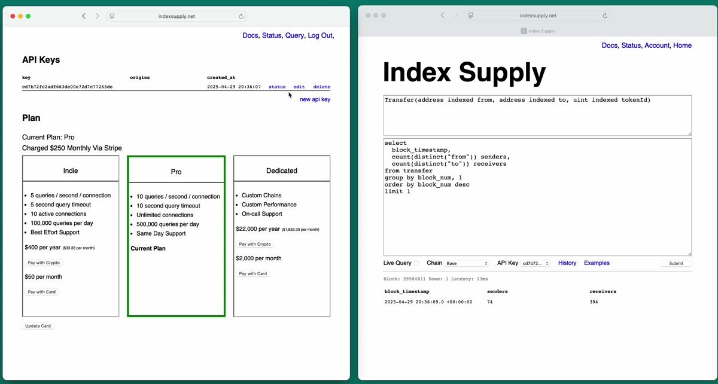Viewport: 718px width, 384px height.
Task: Open Status link in left window header
Action: click(272, 36)
